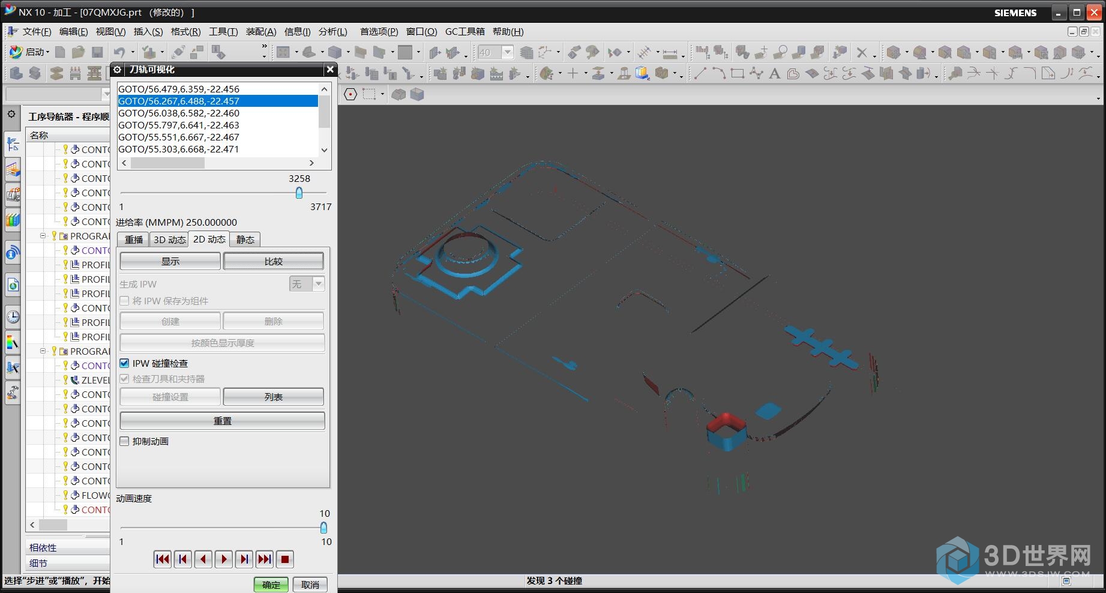This screenshot has width=1106, height=593.
Task: Click the clock history icon in sidebar
Action: pyautogui.click(x=13, y=316)
